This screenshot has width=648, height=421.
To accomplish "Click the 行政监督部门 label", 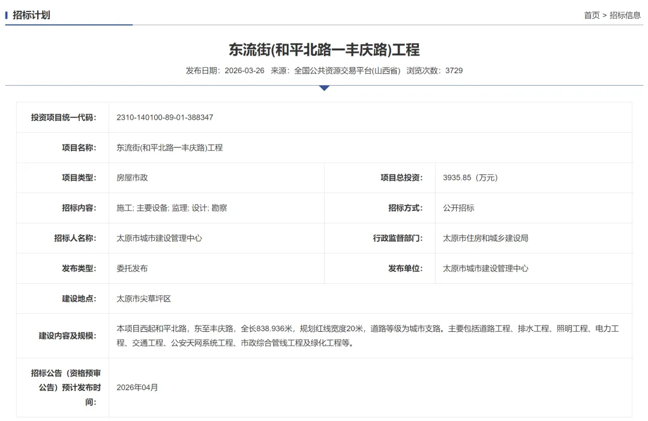I will [x=398, y=238].
